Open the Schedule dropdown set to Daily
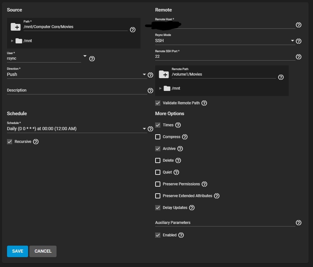The width and height of the screenshot is (313, 267). click(x=77, y=129)
